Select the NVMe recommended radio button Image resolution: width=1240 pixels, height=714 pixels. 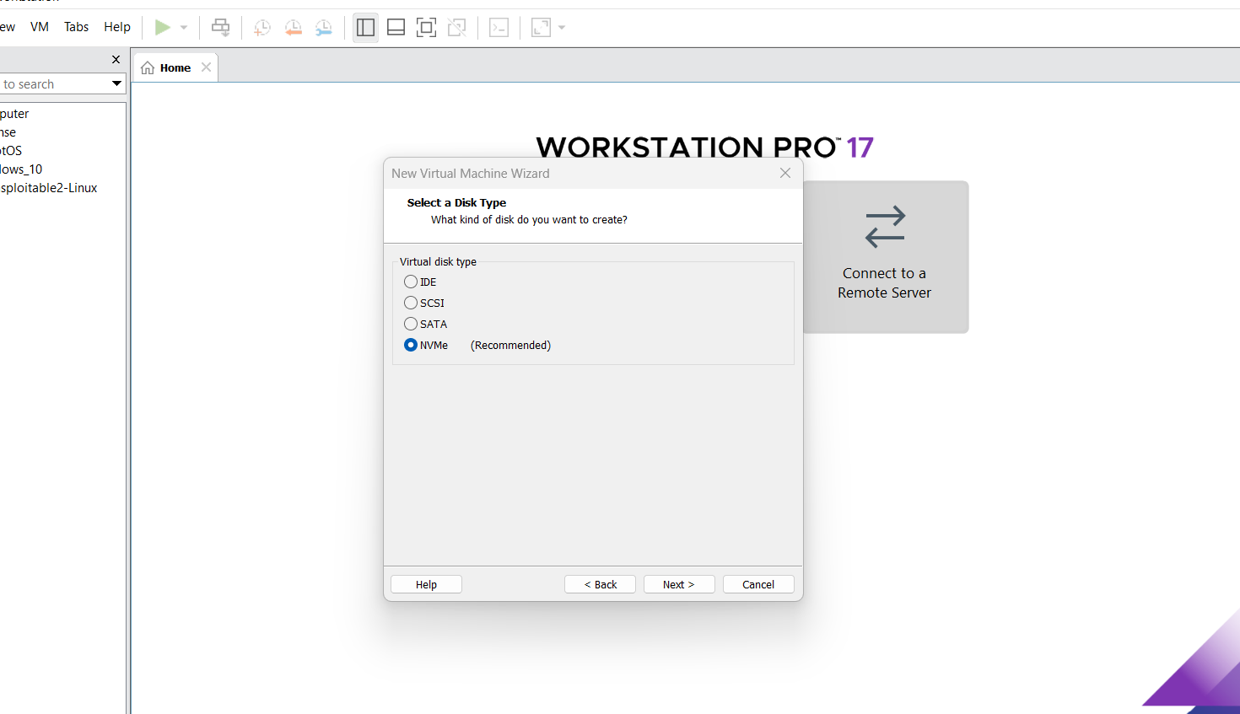[x=411, y=345]
